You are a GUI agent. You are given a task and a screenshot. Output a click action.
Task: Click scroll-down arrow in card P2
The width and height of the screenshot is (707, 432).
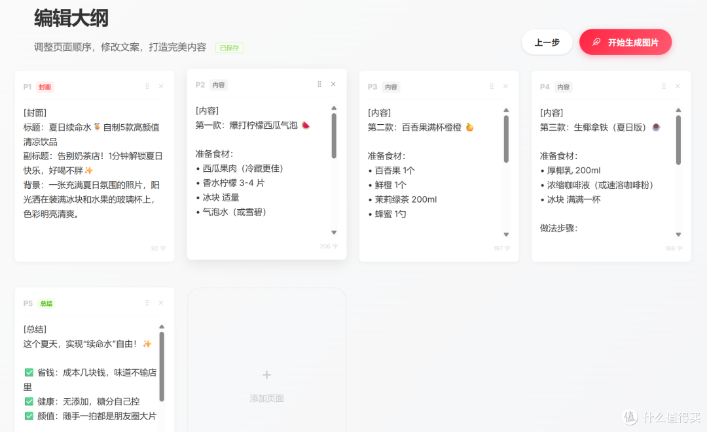pos(334,233)
